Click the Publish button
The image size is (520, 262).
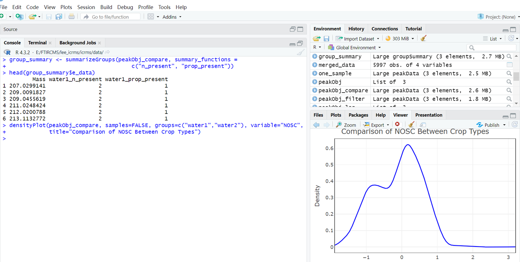point(488,125)
